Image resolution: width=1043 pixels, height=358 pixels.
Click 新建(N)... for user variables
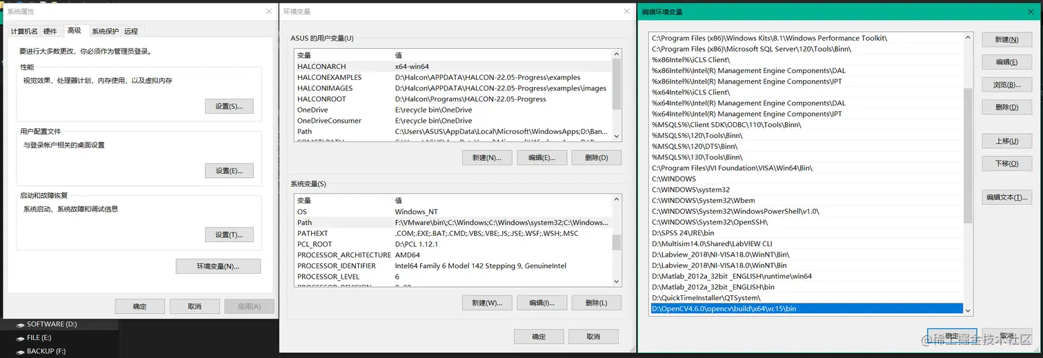click(487, 157)
